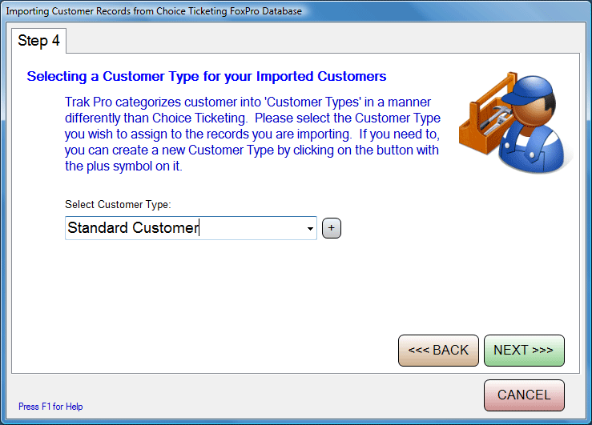The image size is (592, 425).
Task: Click the Select Customer Type label
Action: click(x=118, y=204)
